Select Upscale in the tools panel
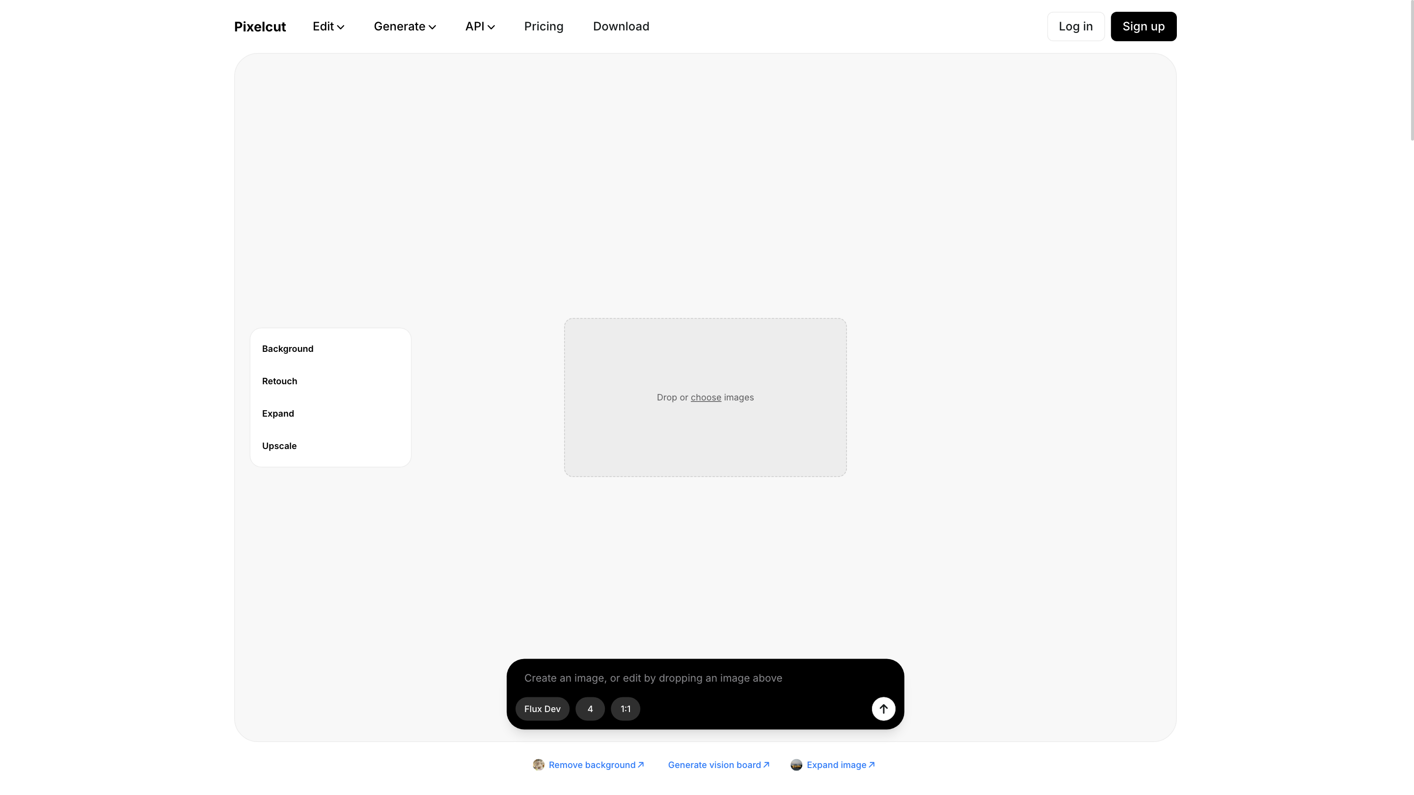1414x795 pixels. [x=279, y=446]
